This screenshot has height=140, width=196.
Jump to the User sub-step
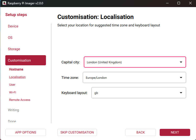click(12, 85)
